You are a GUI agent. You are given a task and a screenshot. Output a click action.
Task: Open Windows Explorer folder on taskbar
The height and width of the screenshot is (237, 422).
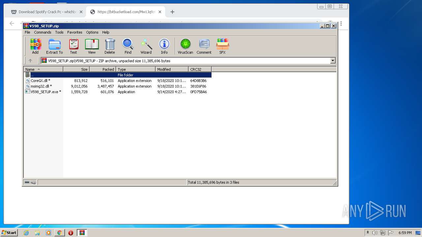37,233
